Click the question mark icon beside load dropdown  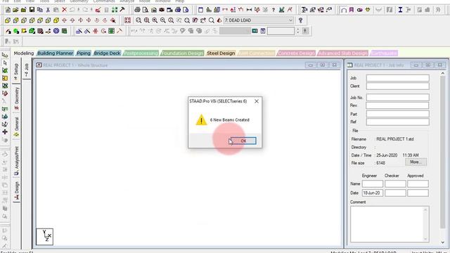[300, 20]
